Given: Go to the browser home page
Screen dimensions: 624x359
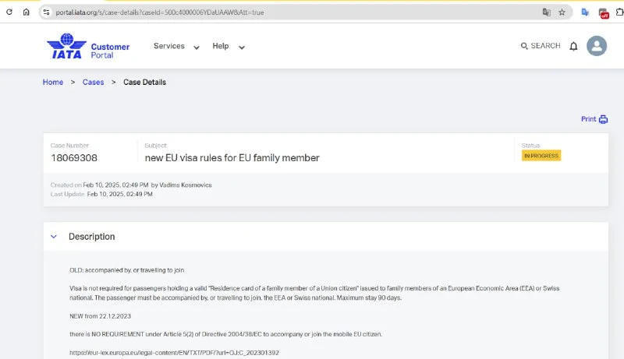Looking at the screenshot, I should [26, 12].
